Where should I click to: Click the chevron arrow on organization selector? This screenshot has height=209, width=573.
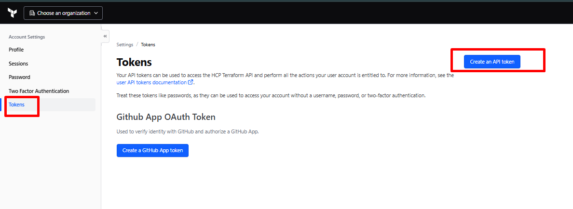point(95,13)
